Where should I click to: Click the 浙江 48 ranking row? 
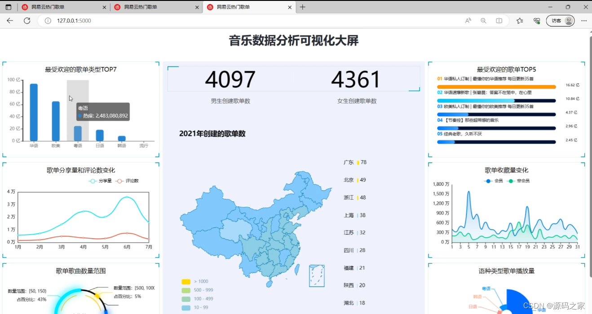tap(355, 197)
